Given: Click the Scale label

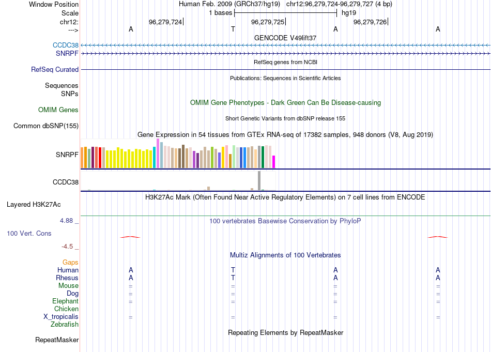Looking at the screenshot, I should click(70, 13).
